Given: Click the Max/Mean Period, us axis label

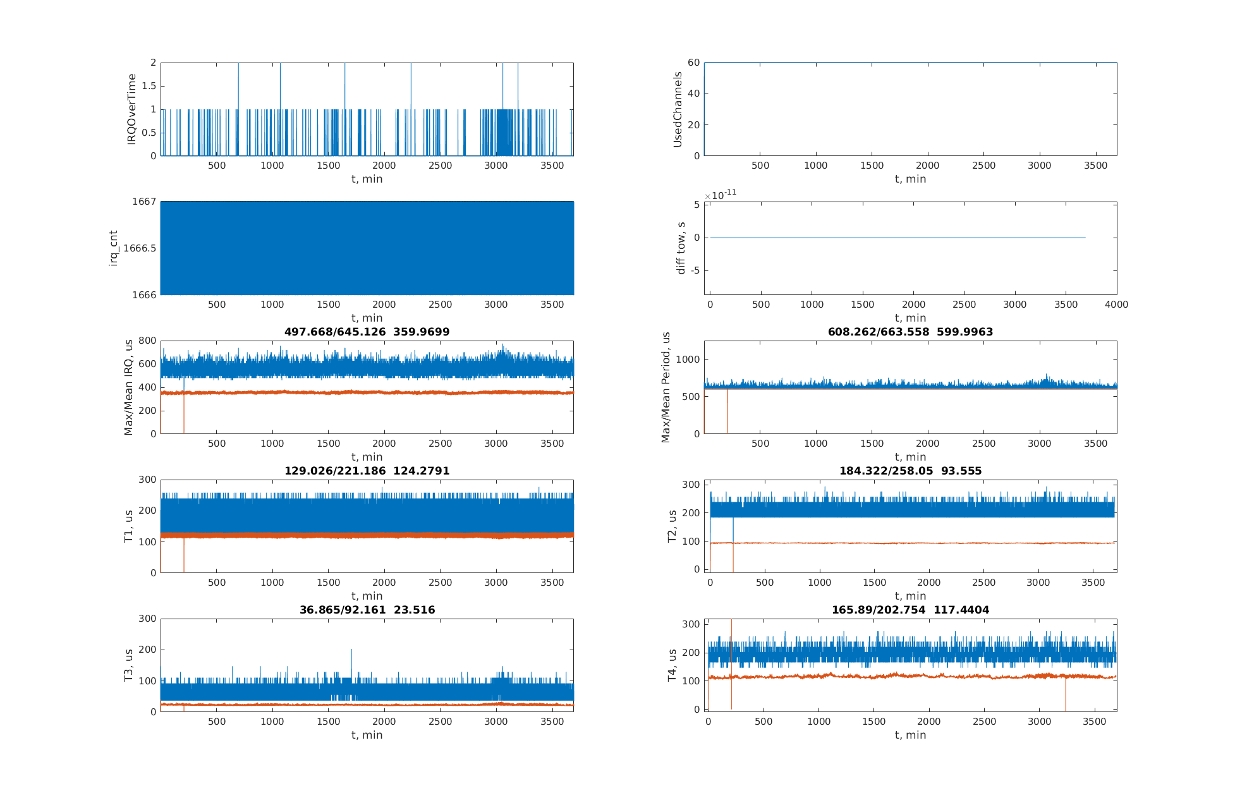Looking at the screenshot, I should pos(666,387).
